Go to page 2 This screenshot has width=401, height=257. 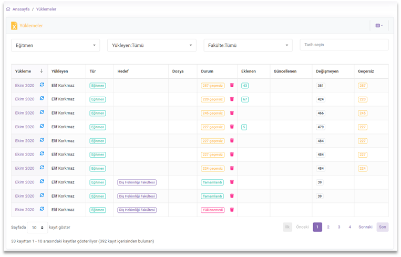328,227
